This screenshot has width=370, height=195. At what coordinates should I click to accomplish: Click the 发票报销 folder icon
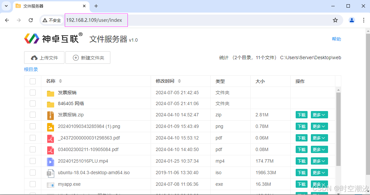click(50, 93)
